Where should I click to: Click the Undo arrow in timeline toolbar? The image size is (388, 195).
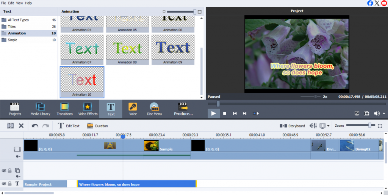(35, 126)
